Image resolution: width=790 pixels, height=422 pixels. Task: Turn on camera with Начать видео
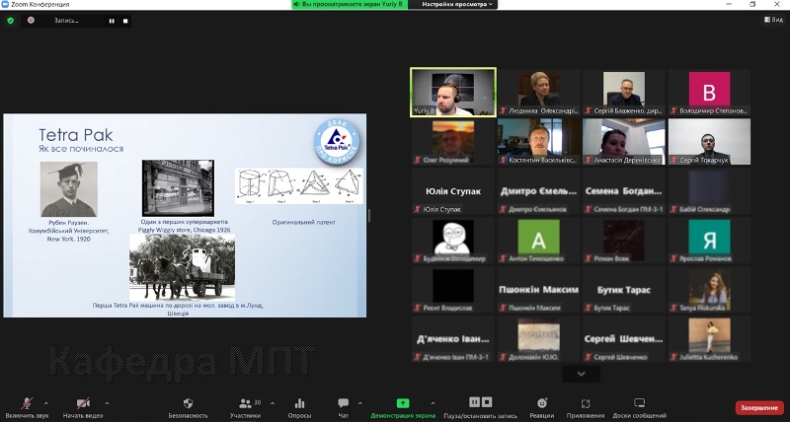pyautogui.click(x=83, y=407)
